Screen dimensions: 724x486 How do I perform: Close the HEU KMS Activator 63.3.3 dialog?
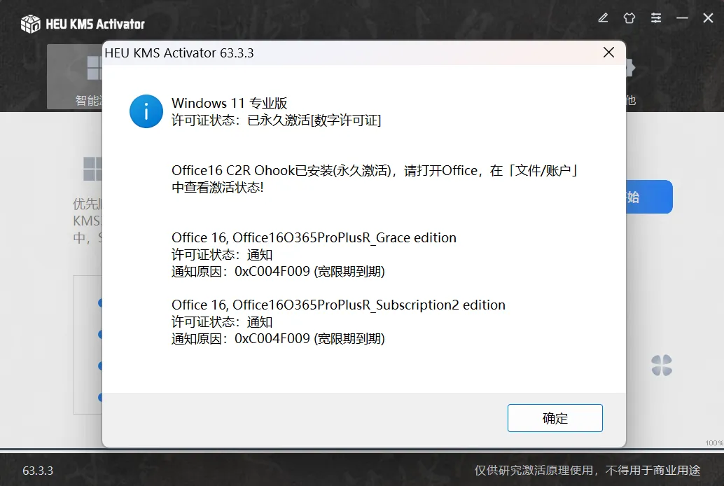(x=608, y=53)
